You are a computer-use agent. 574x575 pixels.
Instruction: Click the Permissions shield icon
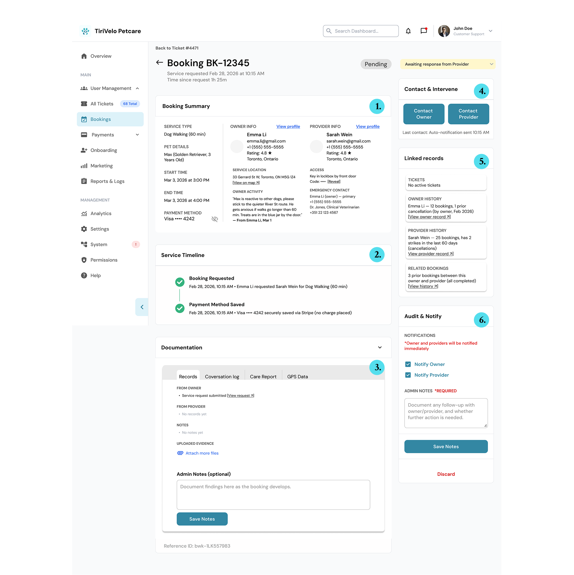[84, 260]
